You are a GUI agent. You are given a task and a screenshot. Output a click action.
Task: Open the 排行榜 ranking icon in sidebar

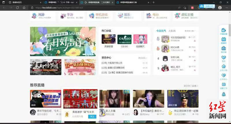(223, 48)
